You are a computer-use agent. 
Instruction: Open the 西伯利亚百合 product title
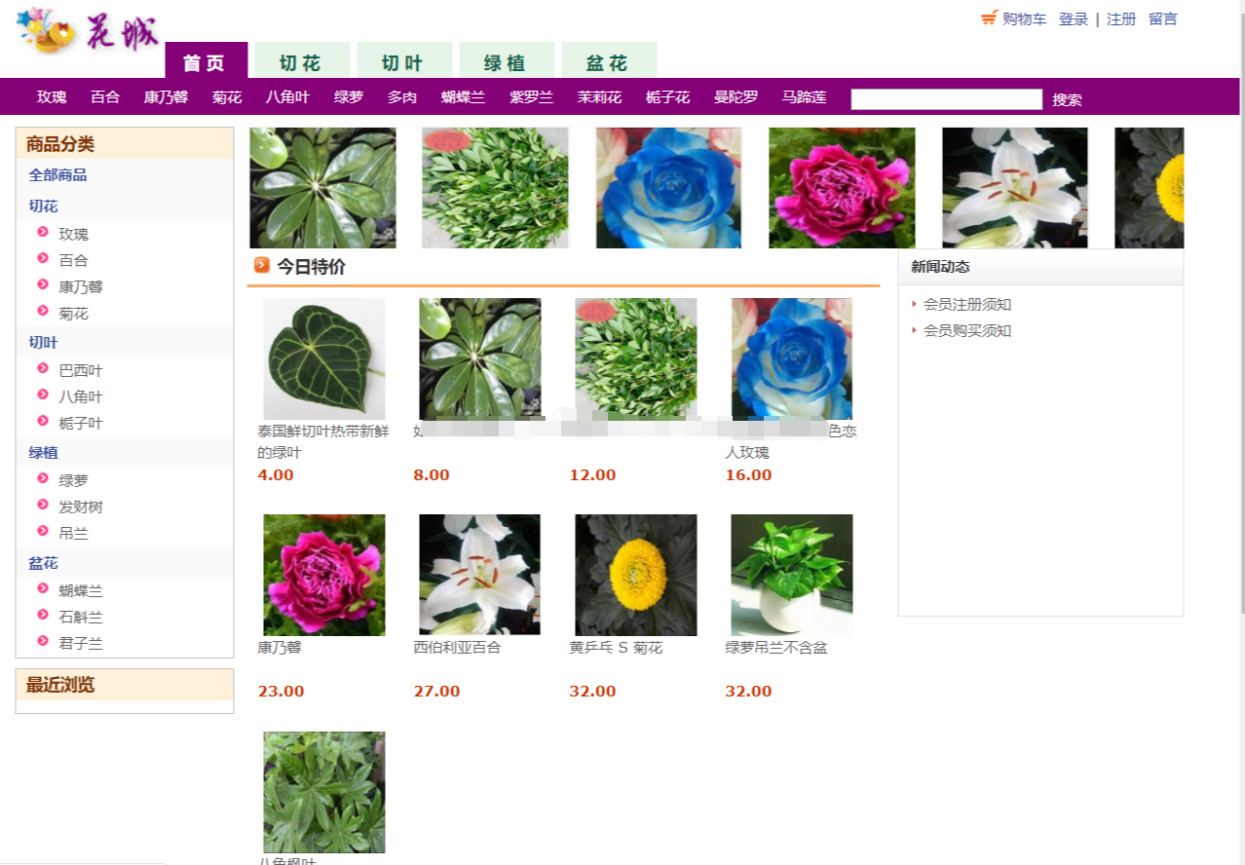(457, 648)
